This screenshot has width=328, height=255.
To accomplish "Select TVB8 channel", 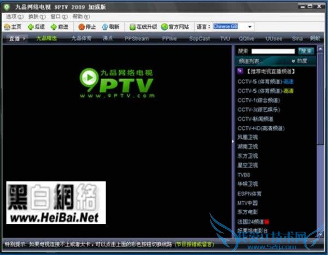I will [244, 175].
